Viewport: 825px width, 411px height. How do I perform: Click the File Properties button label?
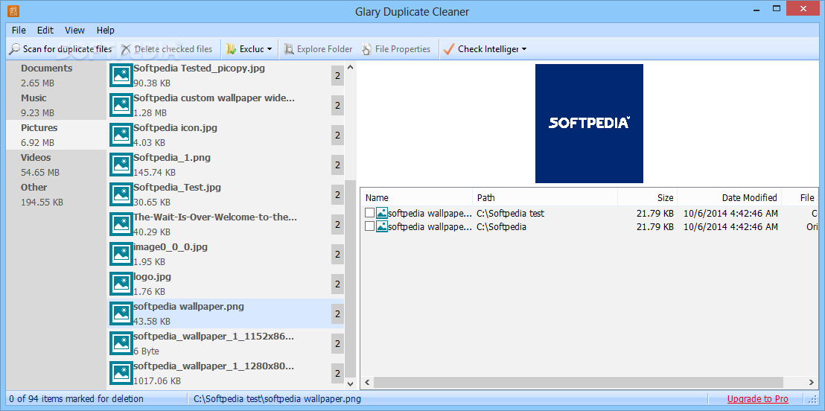pyautogui.click(x=403, y=49)
